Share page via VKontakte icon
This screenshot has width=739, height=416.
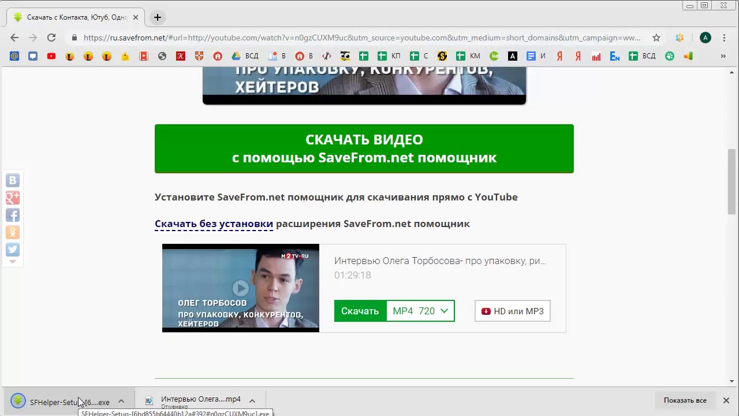pyautogui.click(x=13, y=180)
